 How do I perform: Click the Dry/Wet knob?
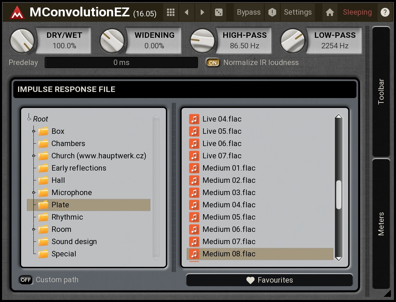(22, 41)
